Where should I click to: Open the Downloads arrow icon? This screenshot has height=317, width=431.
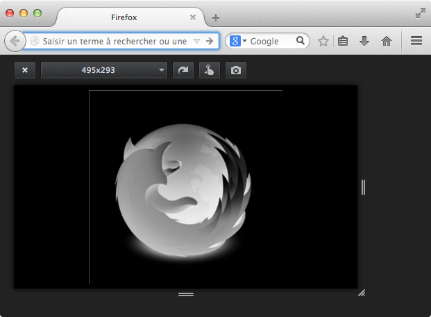coord(364,41)
